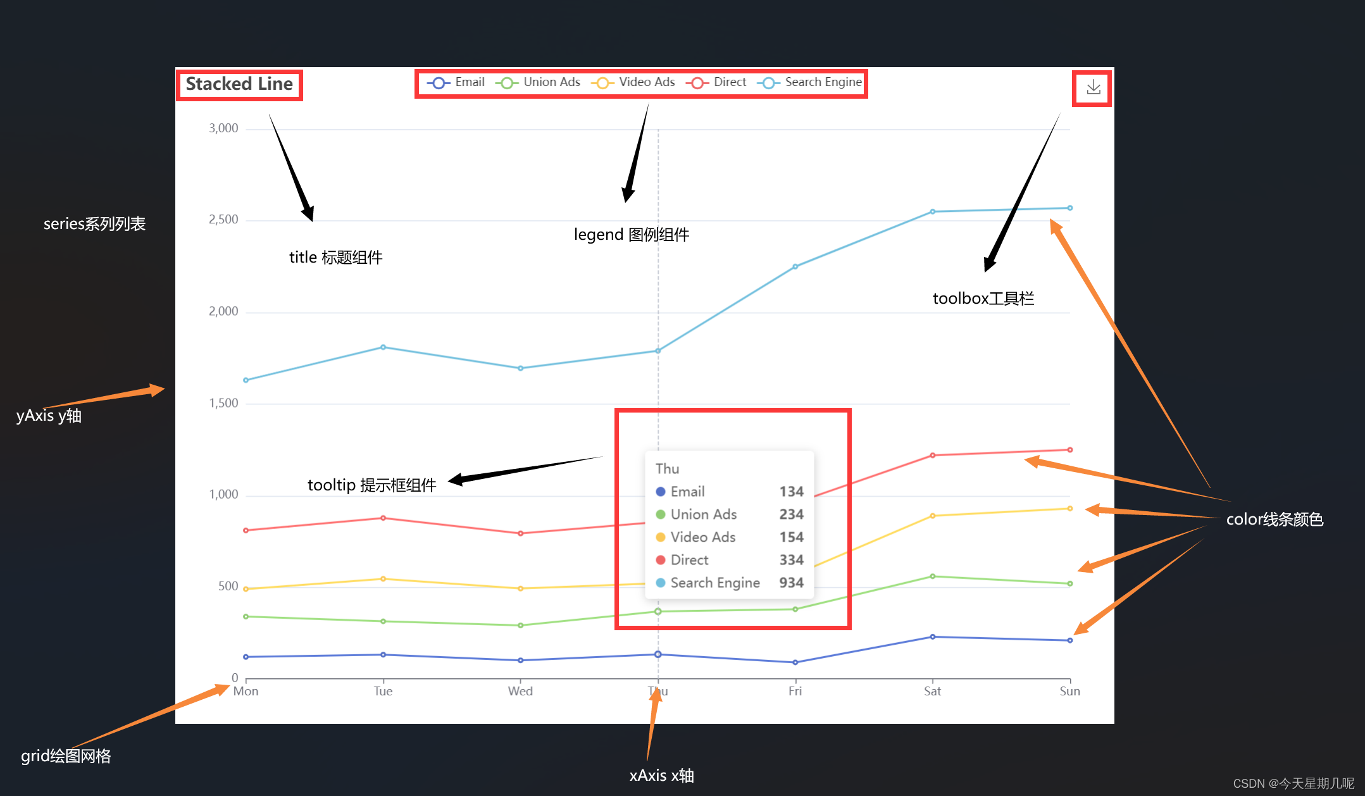Click the Email point at Tue
Screen dimensions: 1365x796
point(383,655)
